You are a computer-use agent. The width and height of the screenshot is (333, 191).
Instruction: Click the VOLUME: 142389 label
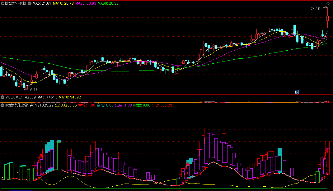click(21, 97)
